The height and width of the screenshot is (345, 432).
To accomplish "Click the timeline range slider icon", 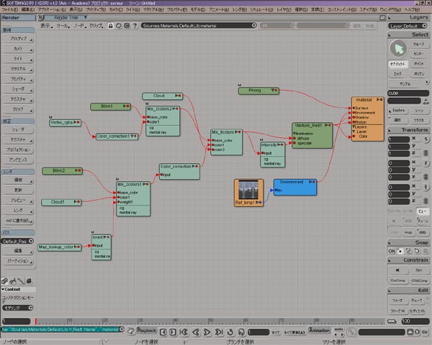I will 392,321.
